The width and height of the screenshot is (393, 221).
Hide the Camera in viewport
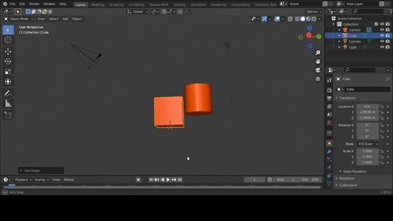click(382, 30)
